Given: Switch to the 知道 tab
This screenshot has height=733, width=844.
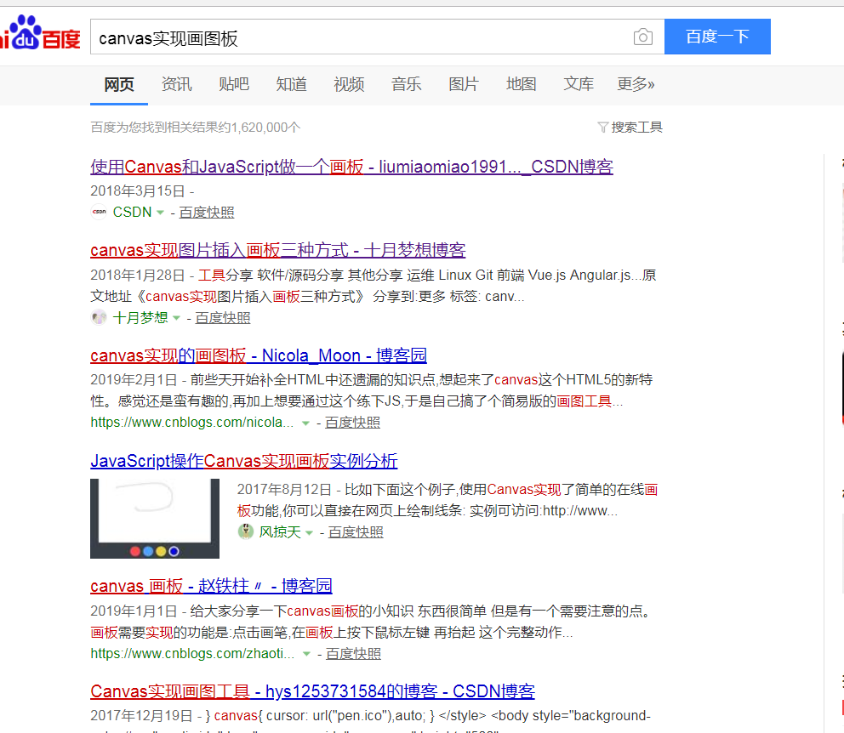Looking at the screenshot, I should [x=291, y=84].
